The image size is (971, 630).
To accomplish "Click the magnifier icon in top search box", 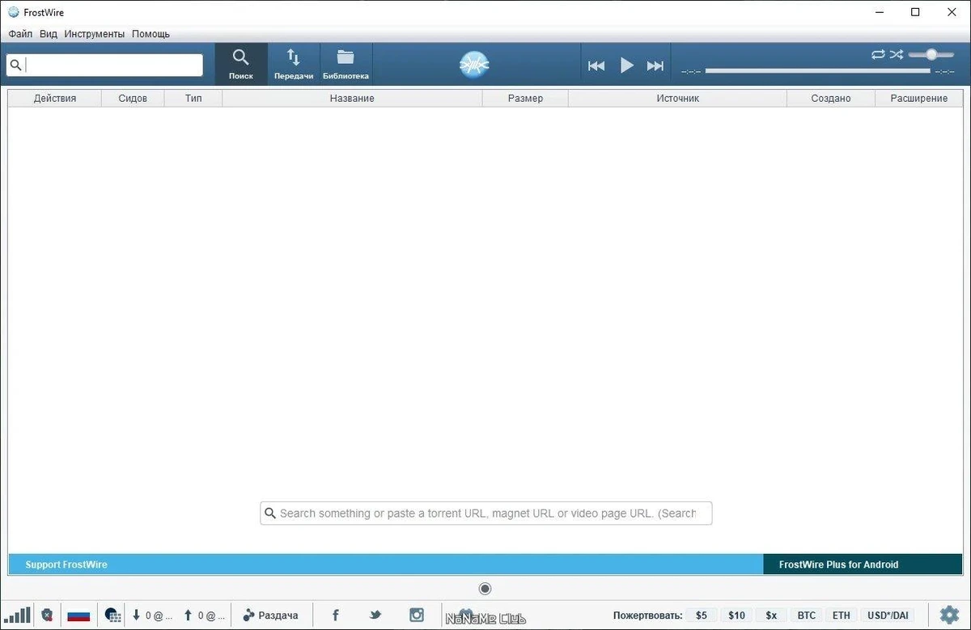I will 16,65.
